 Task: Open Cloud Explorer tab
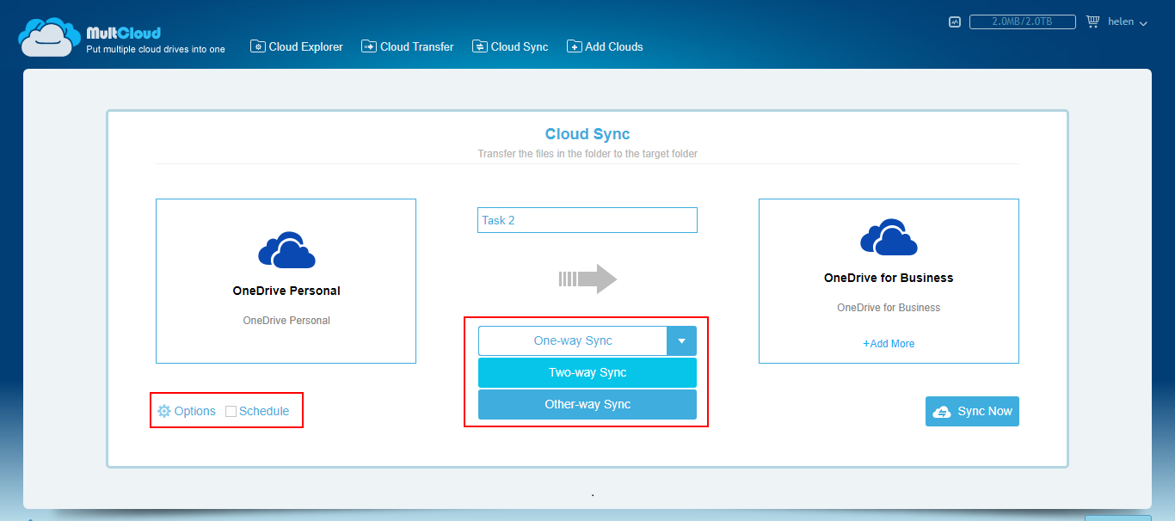(297, 46)
